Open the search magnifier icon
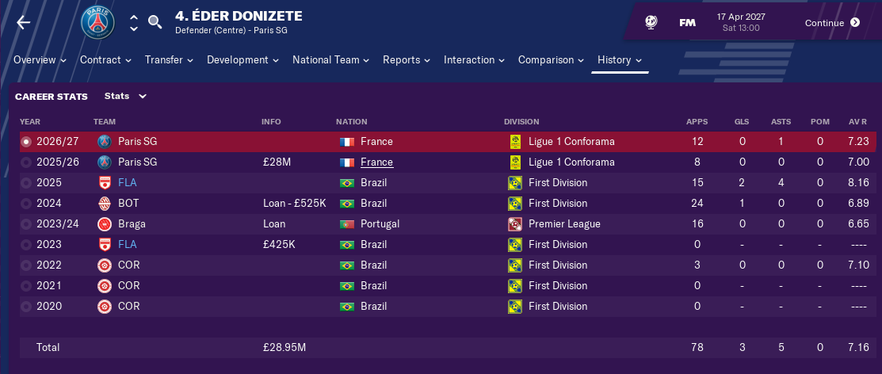 point(155,22)
